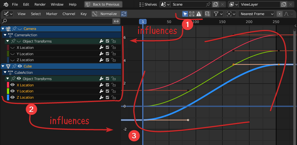The image size is (297, 145).
Task: Open the Channel menu
Action: coord(69,14)
